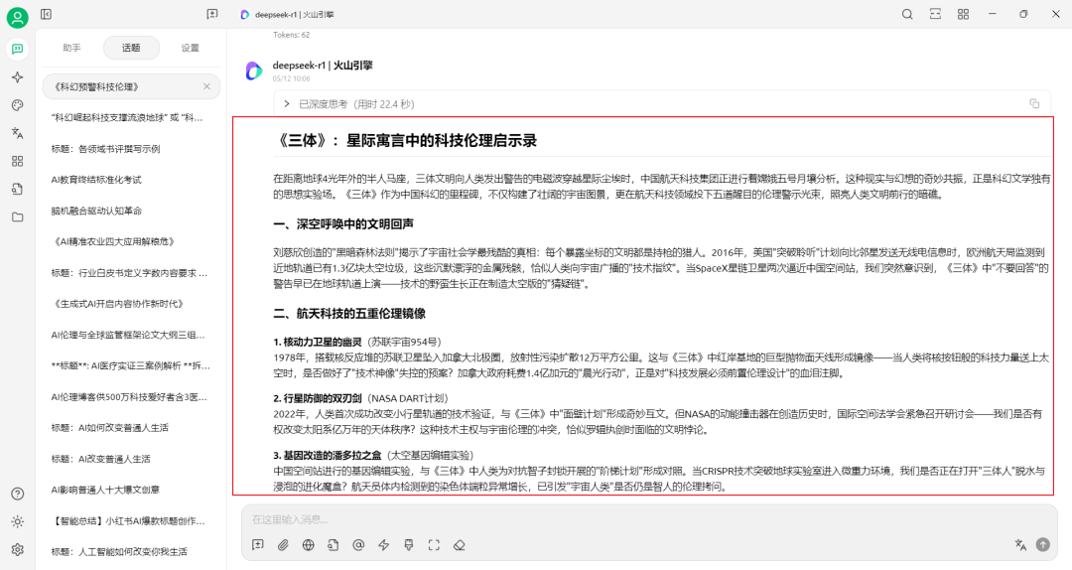1072x570 pixels.
Task: Click the message input field
Action: pos(649,519)
